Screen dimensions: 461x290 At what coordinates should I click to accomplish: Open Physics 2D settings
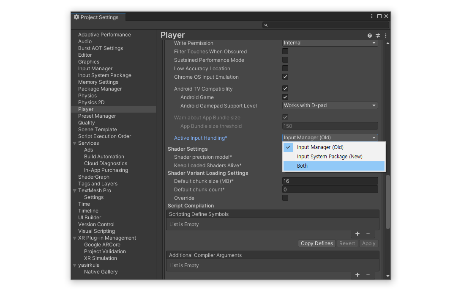[91, 102]
